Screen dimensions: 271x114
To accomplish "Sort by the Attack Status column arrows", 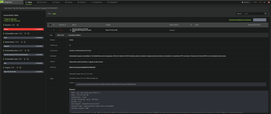I will [191, 25].
